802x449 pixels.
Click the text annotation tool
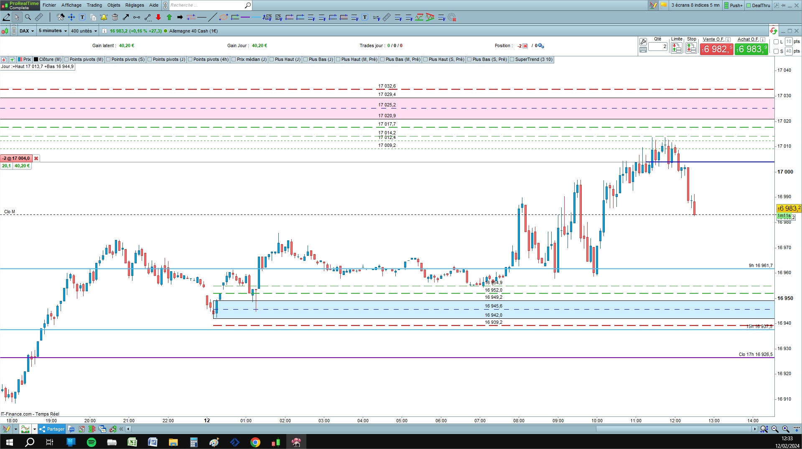[82, 17]
